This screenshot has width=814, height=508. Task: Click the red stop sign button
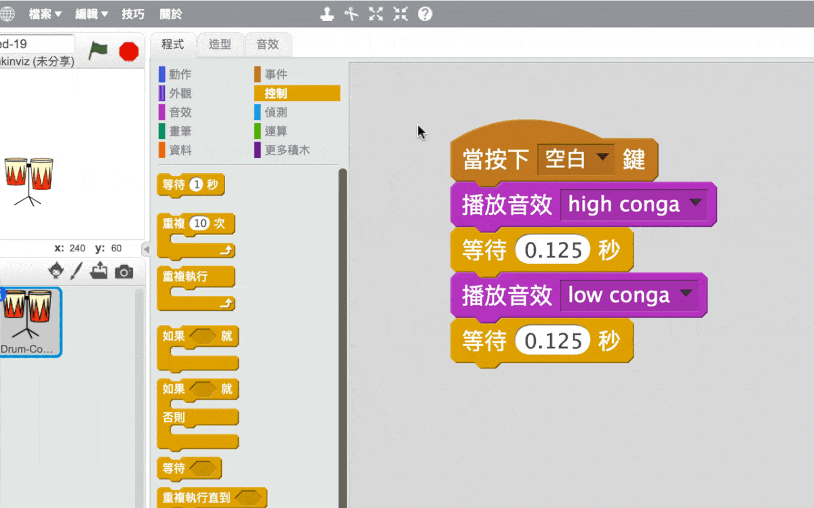pos(128,51)
